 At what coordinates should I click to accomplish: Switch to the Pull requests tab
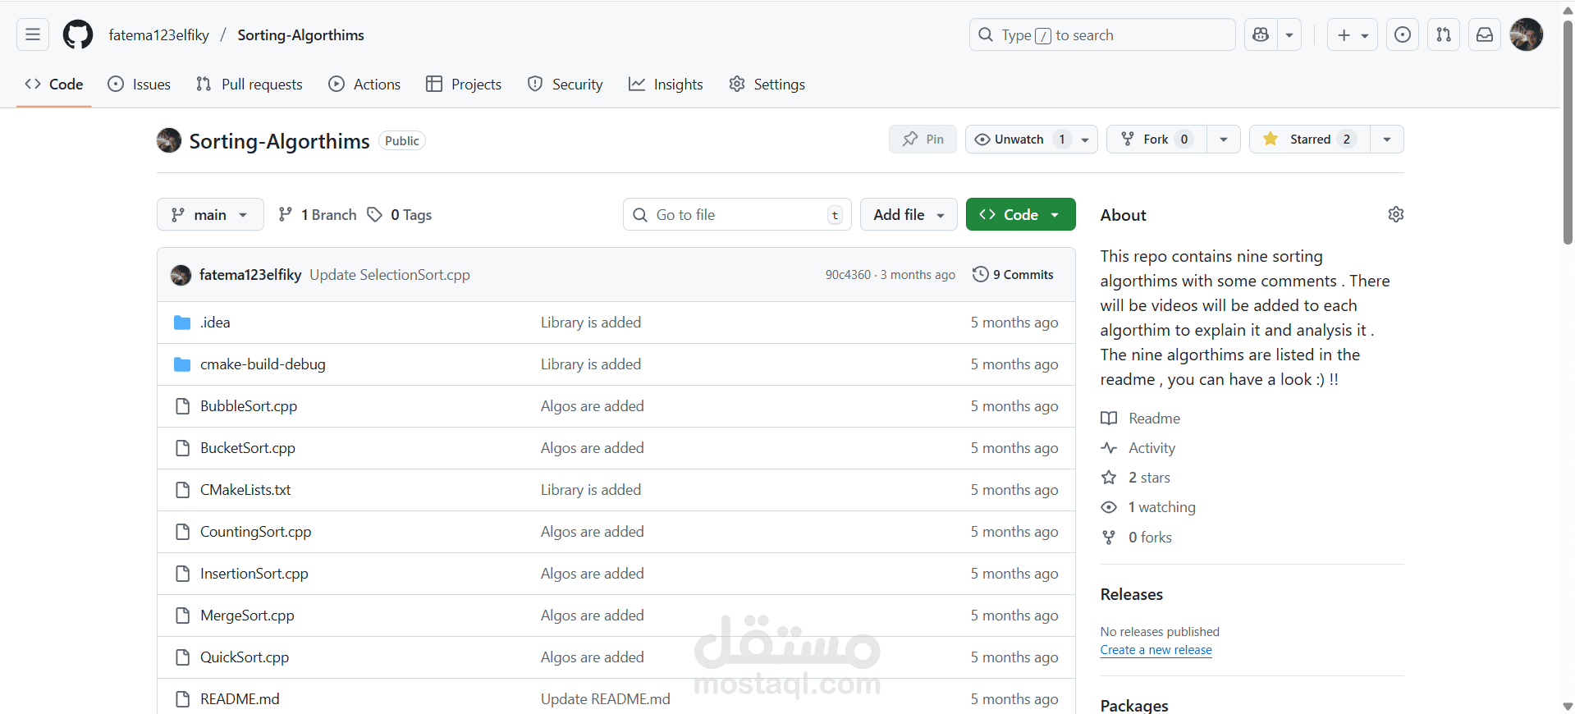click(250, 85)
